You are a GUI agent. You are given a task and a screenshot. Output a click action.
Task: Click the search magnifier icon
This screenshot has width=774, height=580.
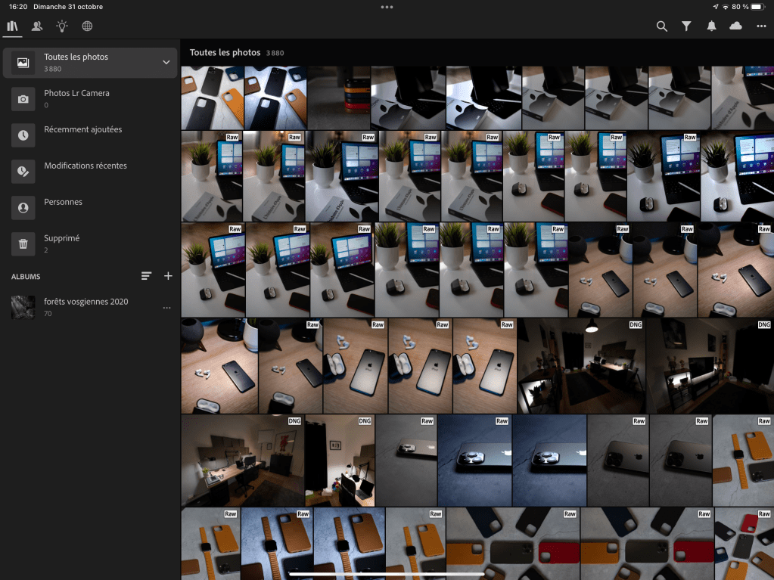(662, 26)
